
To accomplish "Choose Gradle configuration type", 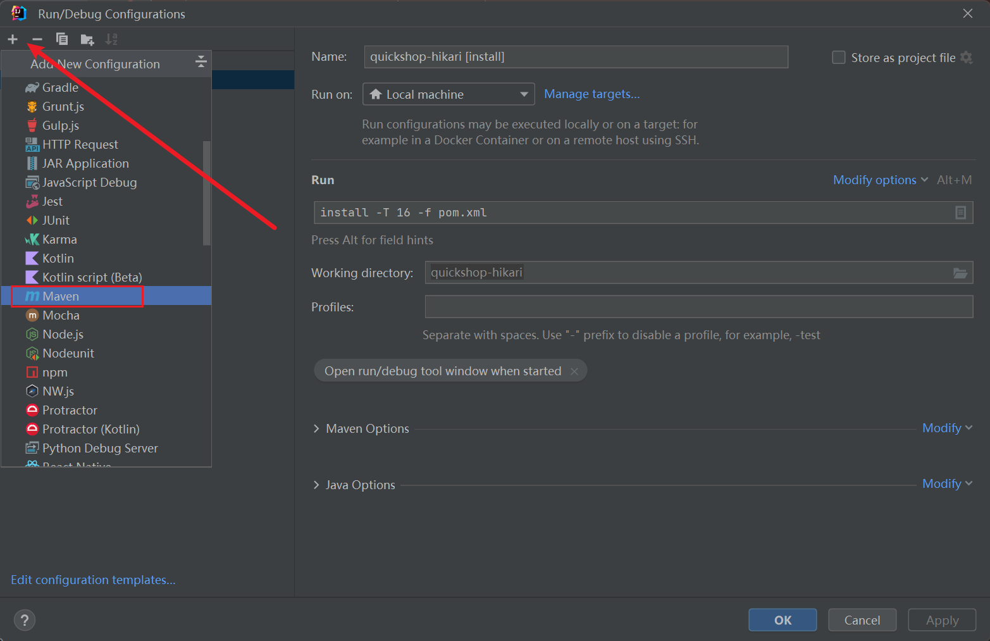I will [x=106, y=87].
